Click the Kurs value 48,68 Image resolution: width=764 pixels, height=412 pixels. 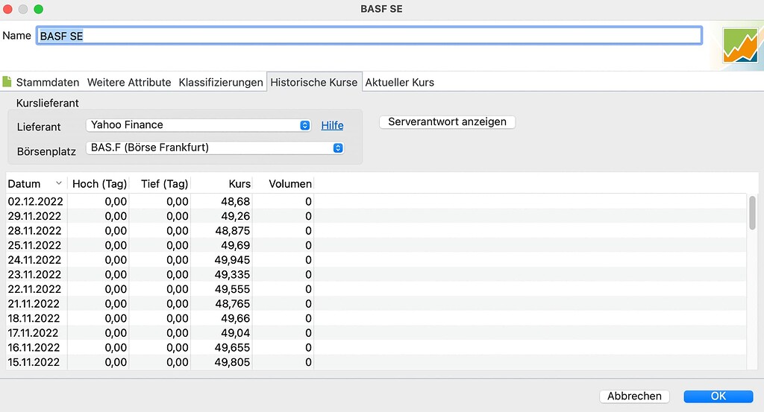tap(235, 201)
